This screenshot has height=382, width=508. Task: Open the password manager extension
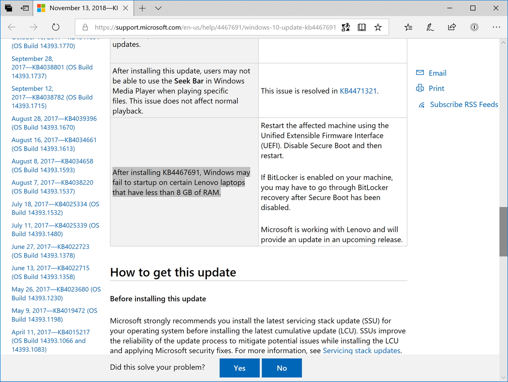click(474, 27)
